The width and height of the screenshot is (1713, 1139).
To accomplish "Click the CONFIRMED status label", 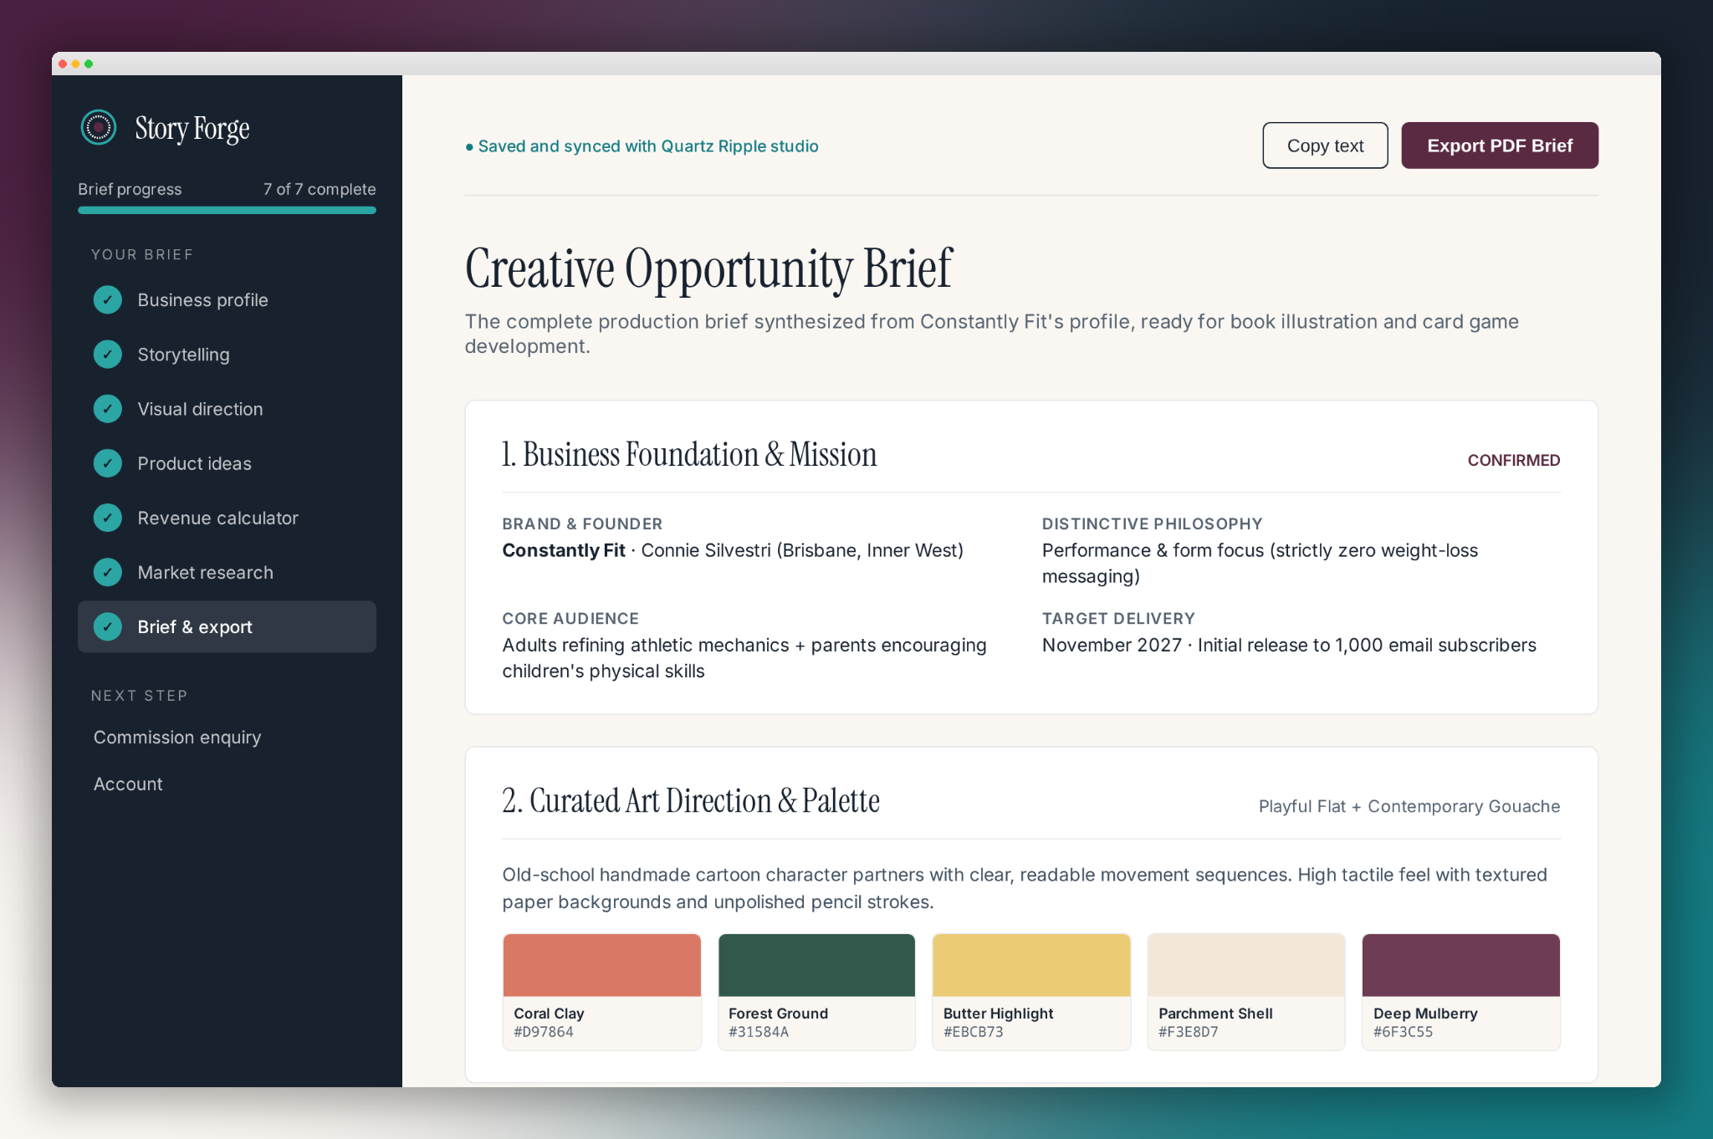I will point(1513,460).
